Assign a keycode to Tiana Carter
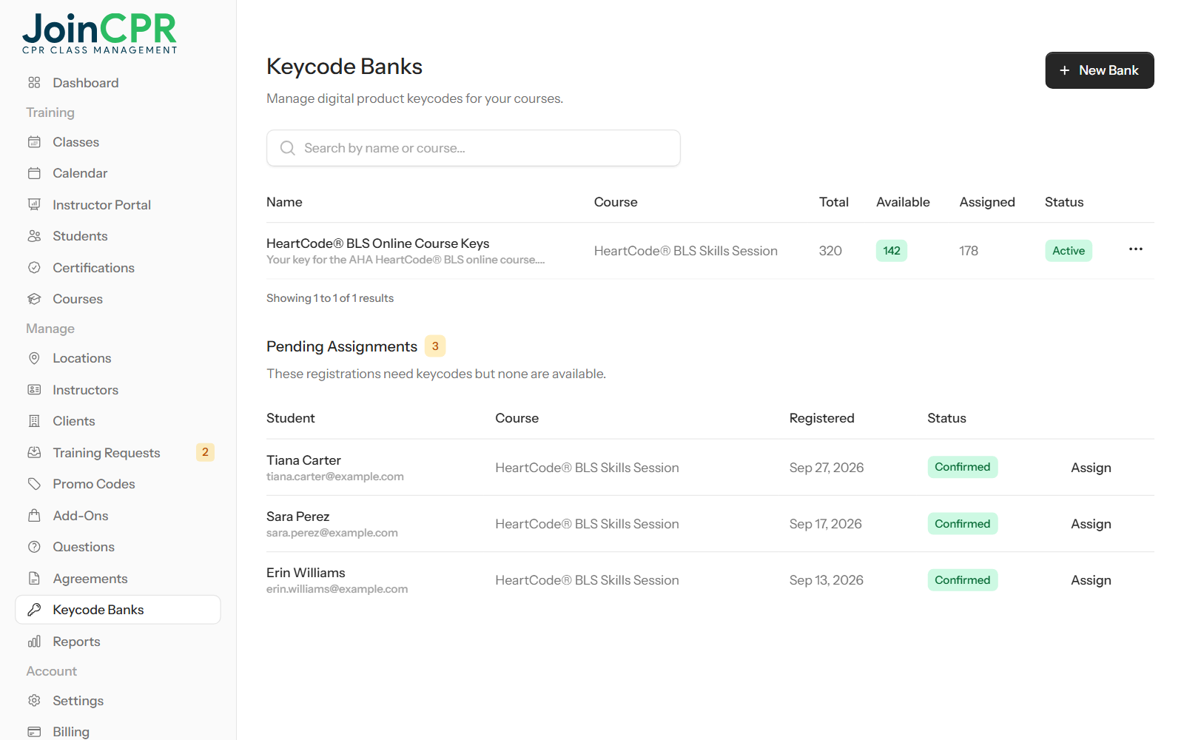 click(x=1091, y=468)
